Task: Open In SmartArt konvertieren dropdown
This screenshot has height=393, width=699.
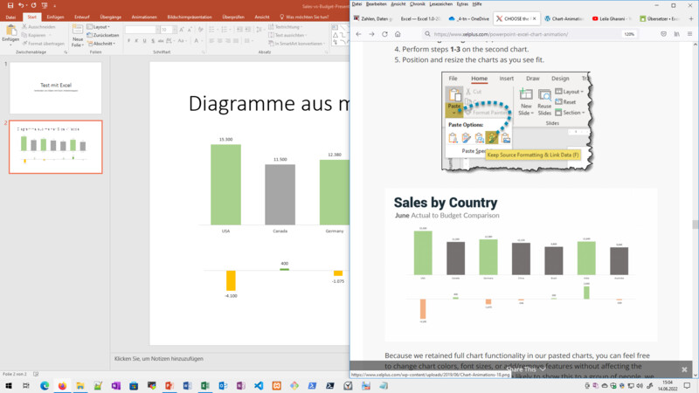Action: (x=297, y=43)
